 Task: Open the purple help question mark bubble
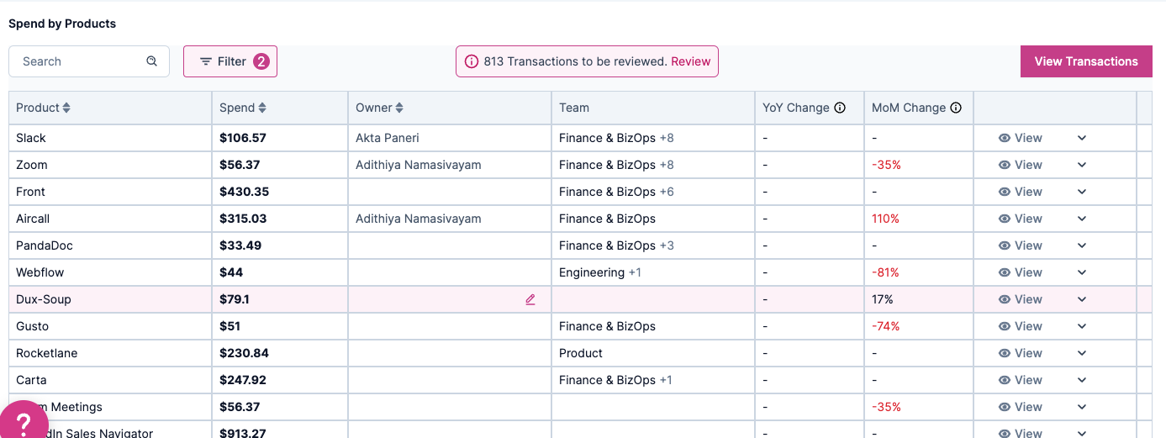[x=24, y=420]
